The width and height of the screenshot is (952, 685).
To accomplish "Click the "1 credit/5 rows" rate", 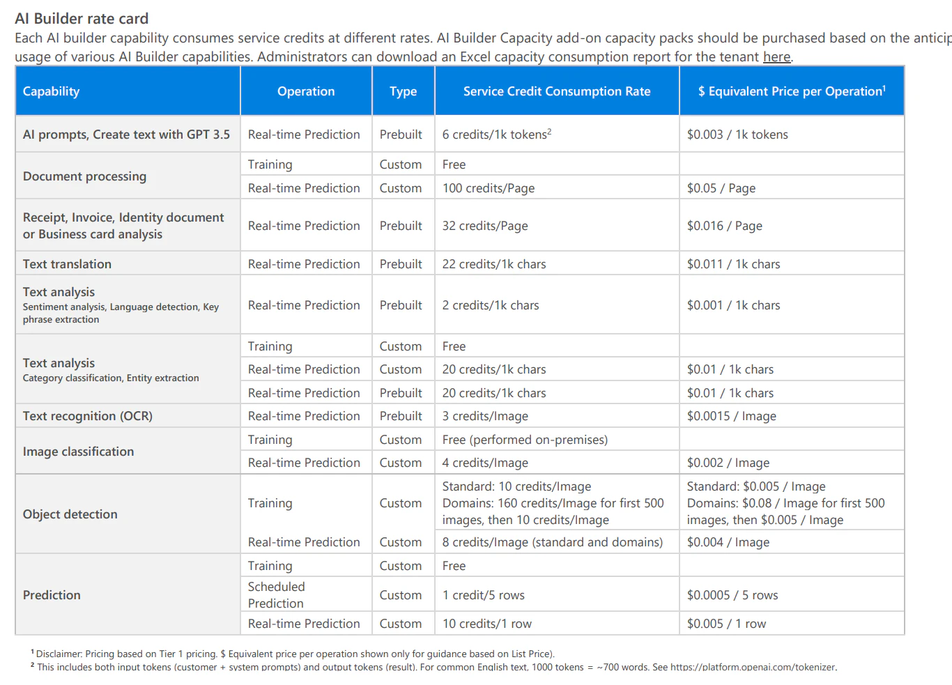I will (x=484, y=595).
